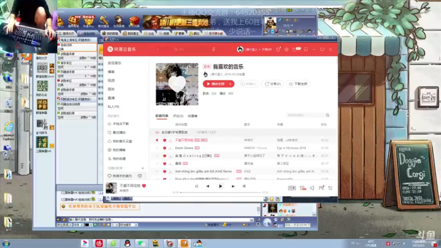Click search magnifier in playlist search box
Viewport: 441px width, 248px height.
[x=327, y=115]
